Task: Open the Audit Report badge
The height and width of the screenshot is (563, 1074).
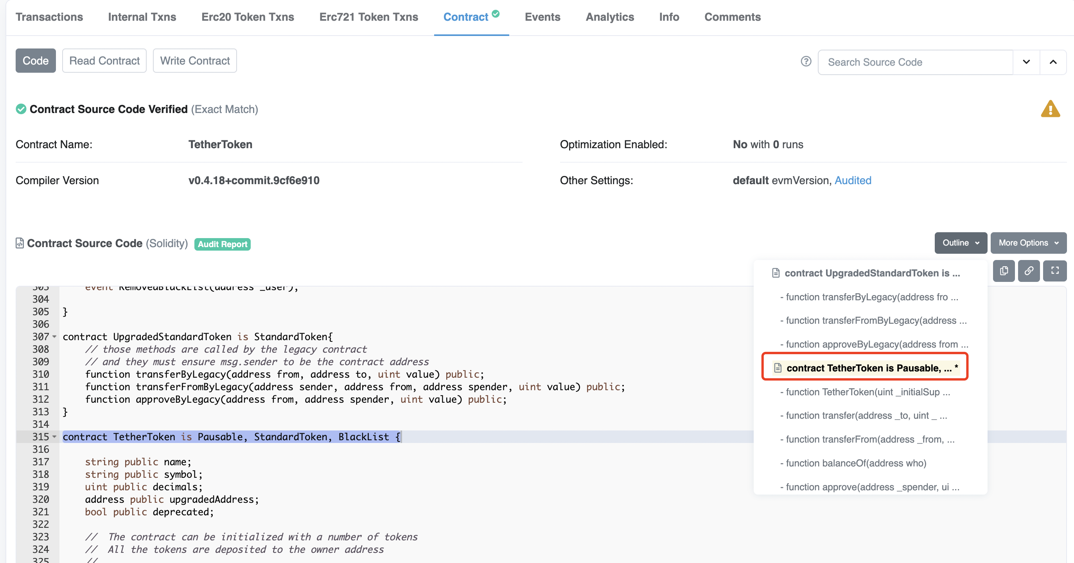Action: [x=222, y=244]
